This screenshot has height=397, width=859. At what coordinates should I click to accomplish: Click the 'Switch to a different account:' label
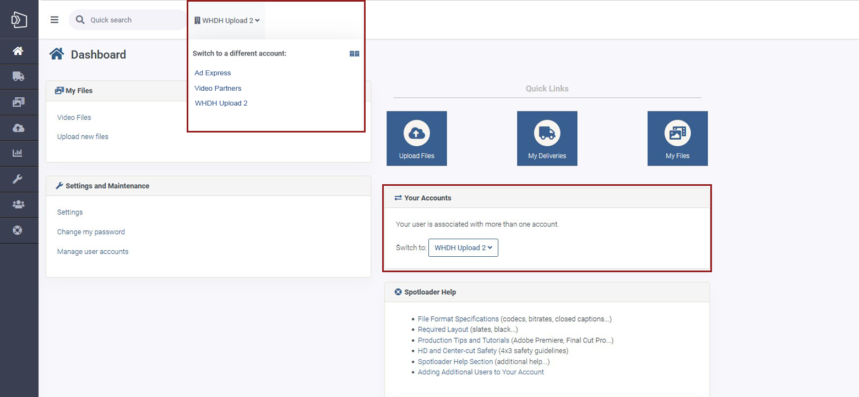(x=240, y=53)
